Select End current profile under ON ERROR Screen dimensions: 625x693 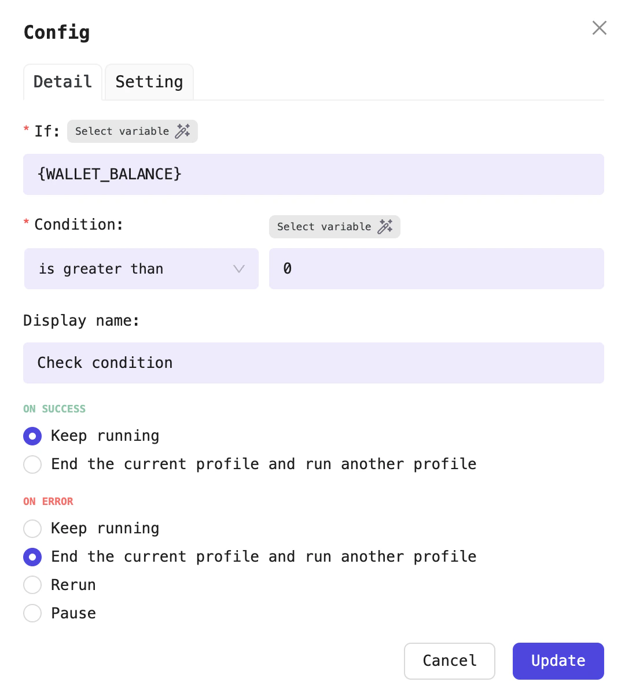click(x=32, y=556)
